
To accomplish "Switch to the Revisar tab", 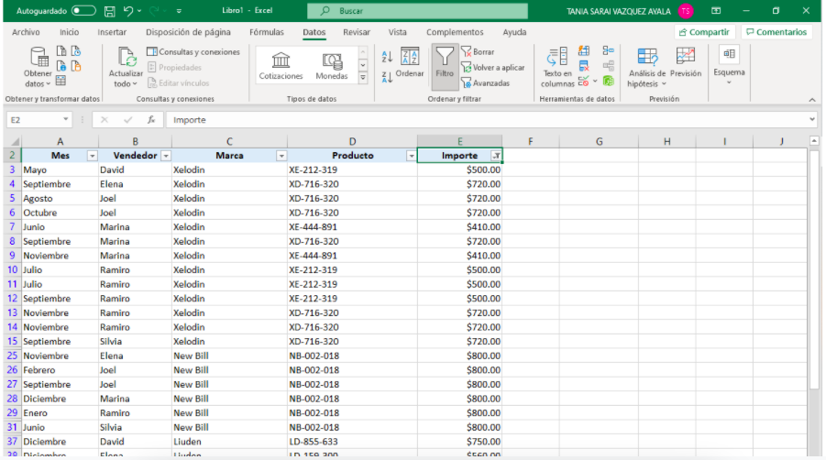I will click(x=357, y=32).
